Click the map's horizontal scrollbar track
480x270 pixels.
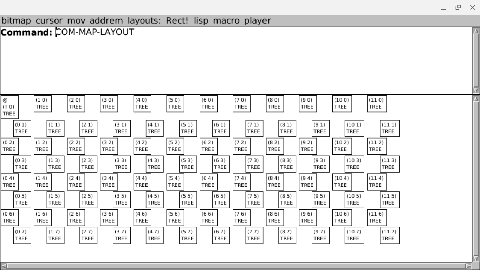(x=236, y=266)
